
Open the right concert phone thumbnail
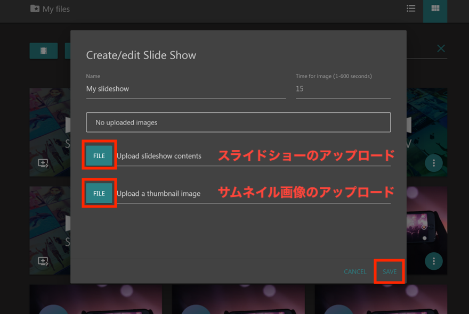[x=427, y=230]
